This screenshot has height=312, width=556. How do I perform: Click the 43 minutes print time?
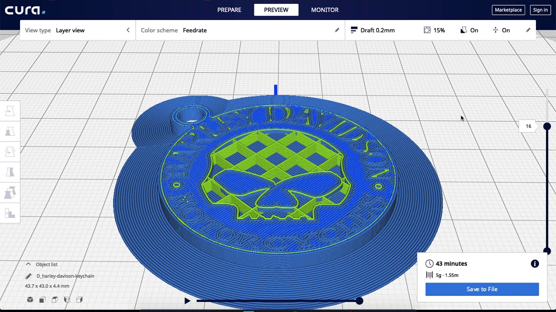click(x=451, y=263)
